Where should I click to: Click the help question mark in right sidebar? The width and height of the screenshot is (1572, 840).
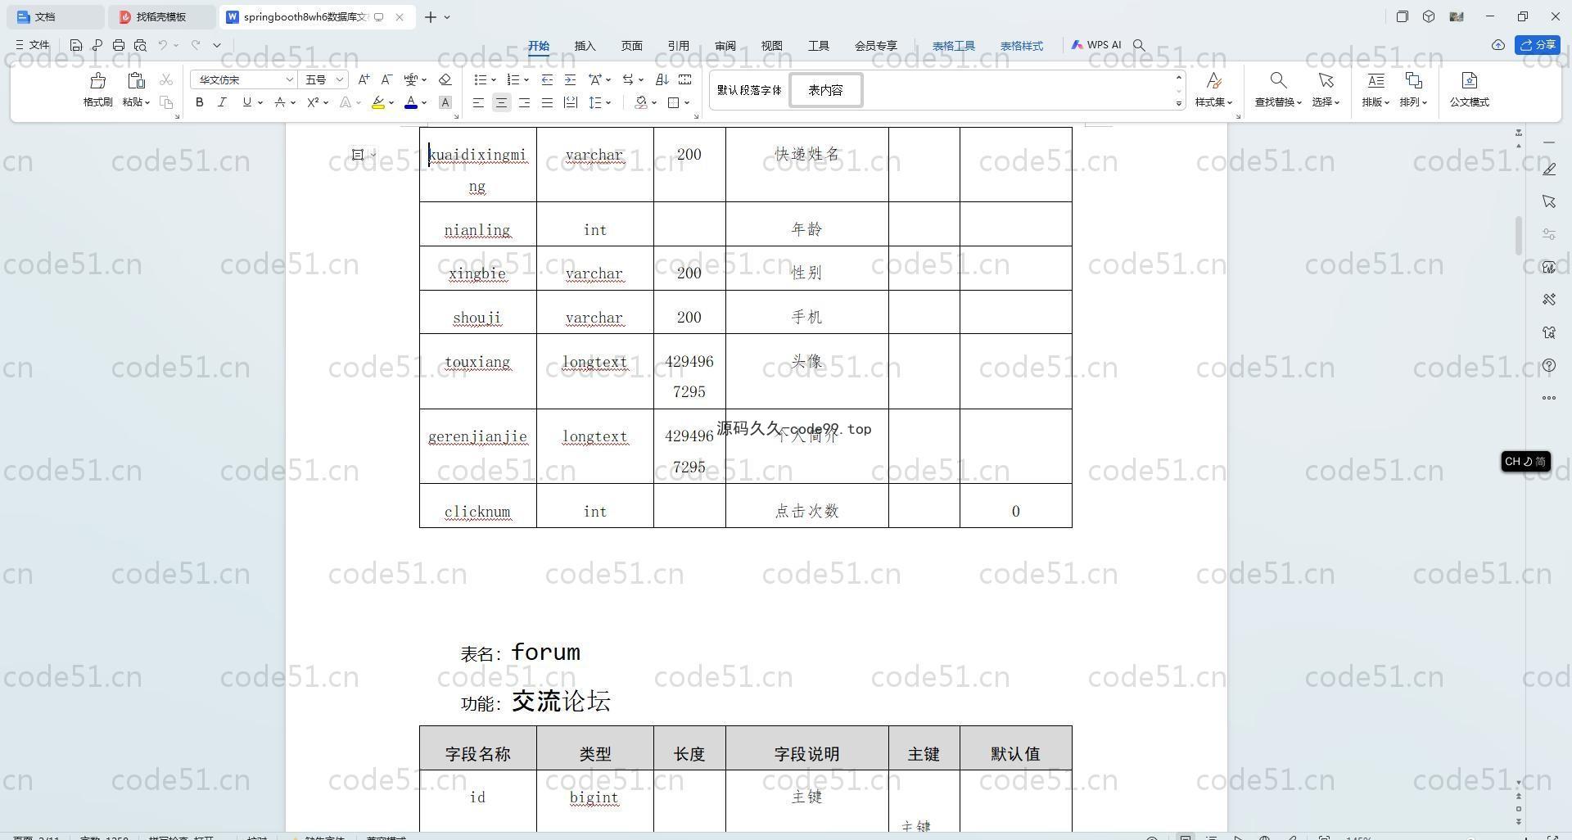(x=1549, y=365)
